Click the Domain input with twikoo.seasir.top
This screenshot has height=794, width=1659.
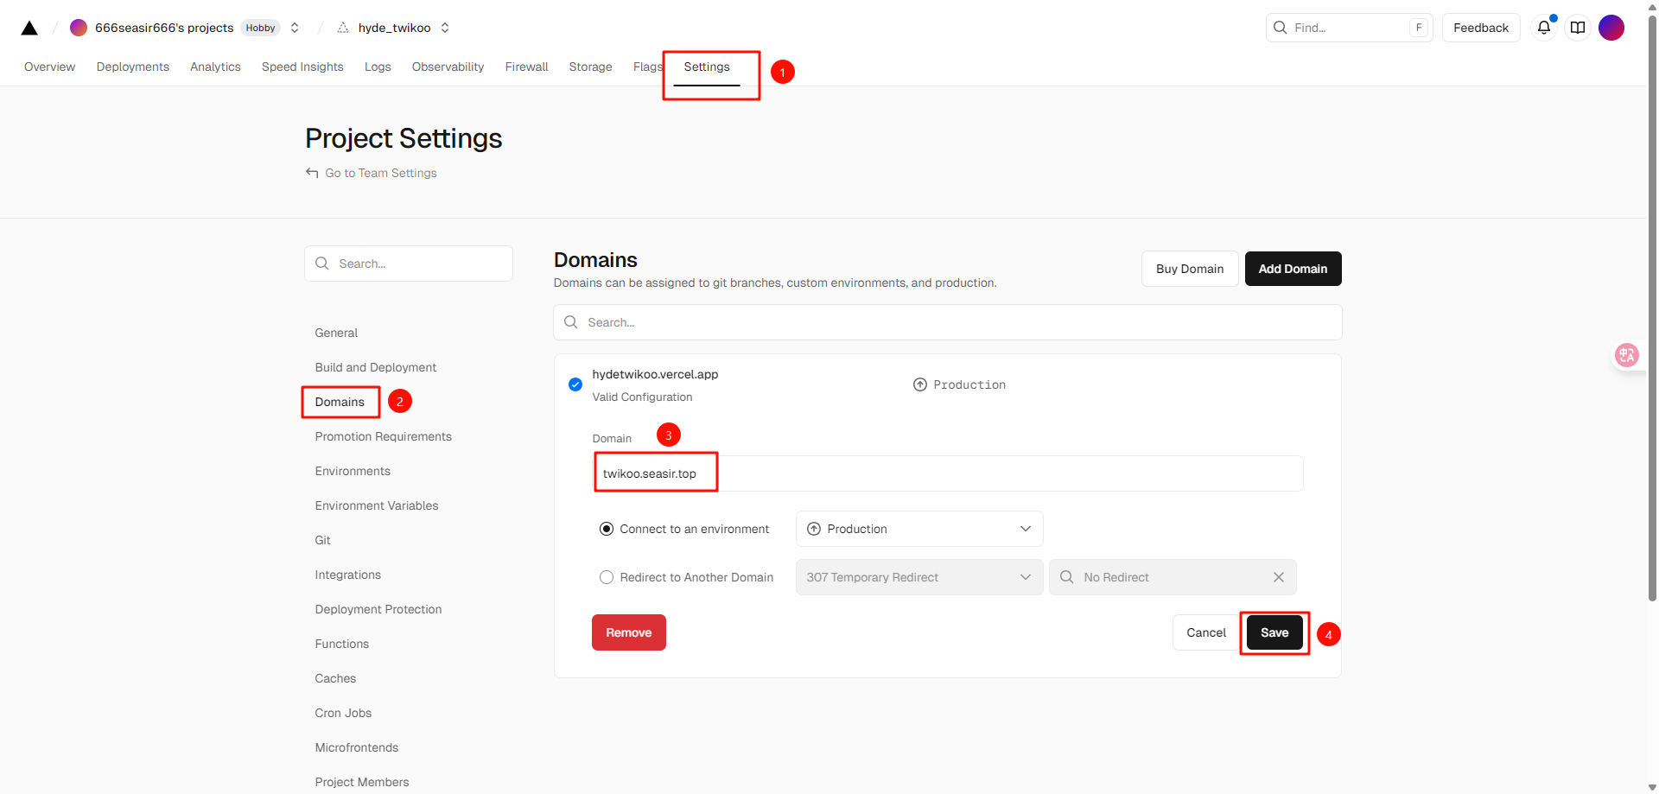[x=948, y=473]
